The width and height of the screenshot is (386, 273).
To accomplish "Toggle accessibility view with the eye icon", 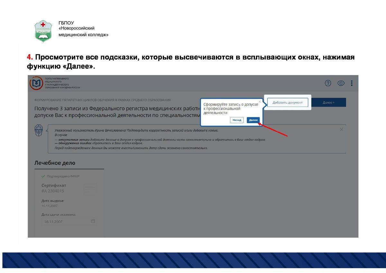I will pyautogui.click(x=341, y=83).
